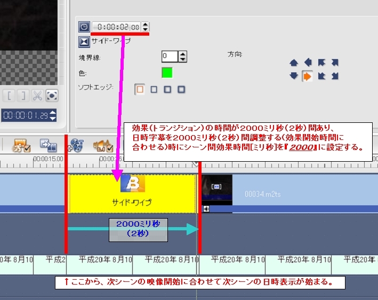Choose the up arrow wipe direction
Viewport: 378px width, 300px height.
coord(294,63)
